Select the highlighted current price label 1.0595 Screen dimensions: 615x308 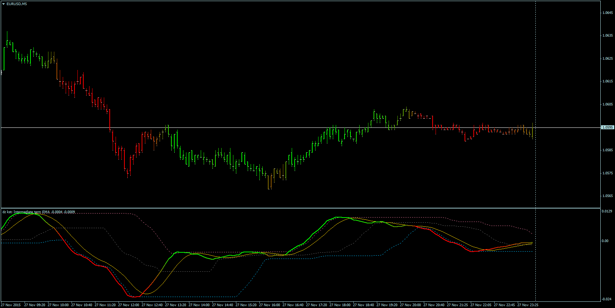click(608, 127)
